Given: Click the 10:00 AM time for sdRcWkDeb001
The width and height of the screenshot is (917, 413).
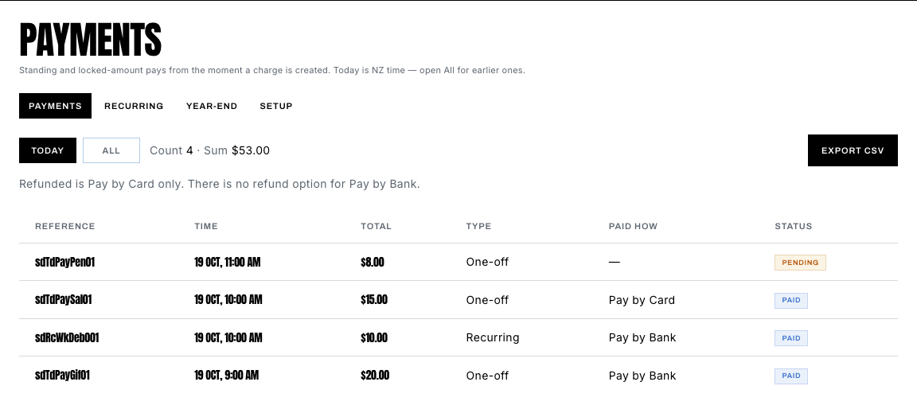Looking at the screenshot, I should pyautogui.click(x=228, y=337).
